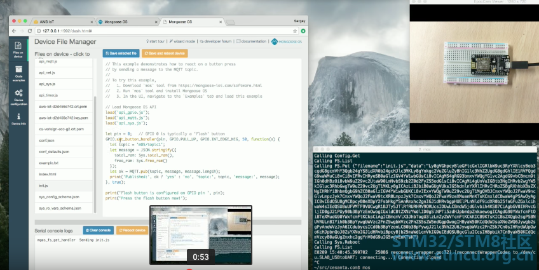
Task: Go back in the browser
Action: 14,31
